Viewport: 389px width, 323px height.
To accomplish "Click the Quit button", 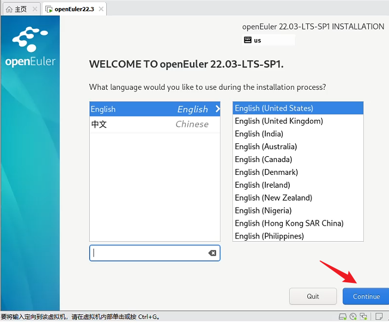I will 313,296.
